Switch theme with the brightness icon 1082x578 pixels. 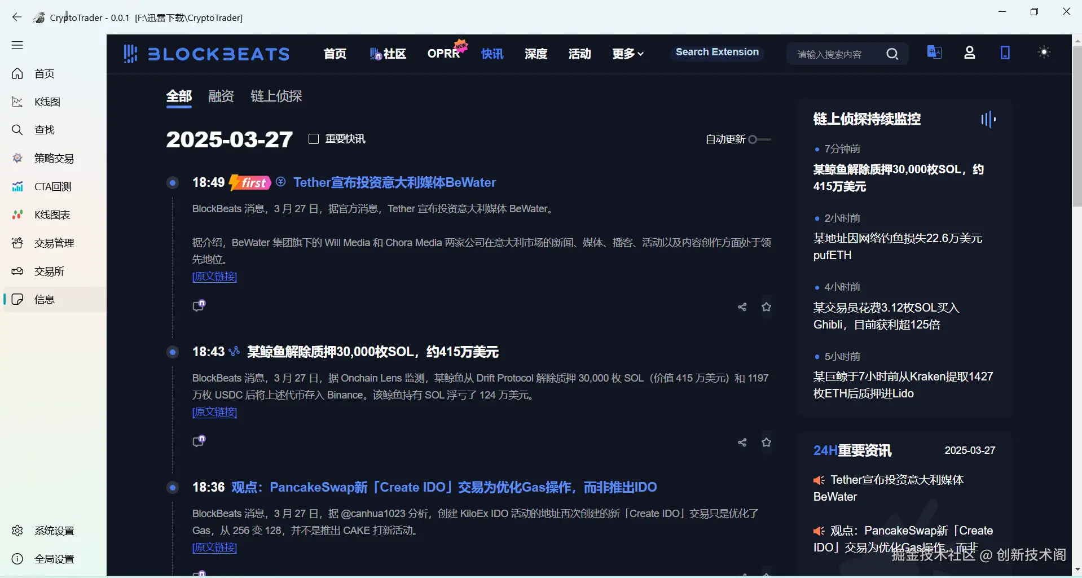1044,52
